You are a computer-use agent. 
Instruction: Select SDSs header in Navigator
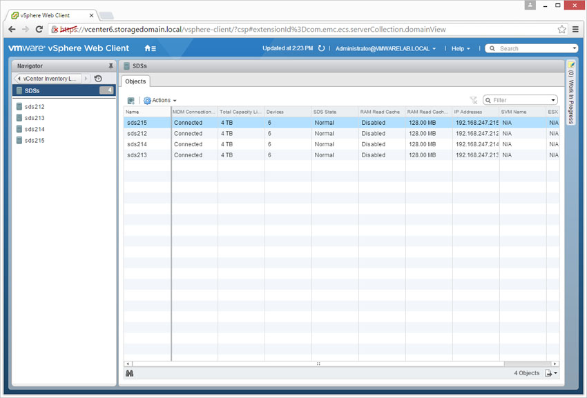[64, 90]
